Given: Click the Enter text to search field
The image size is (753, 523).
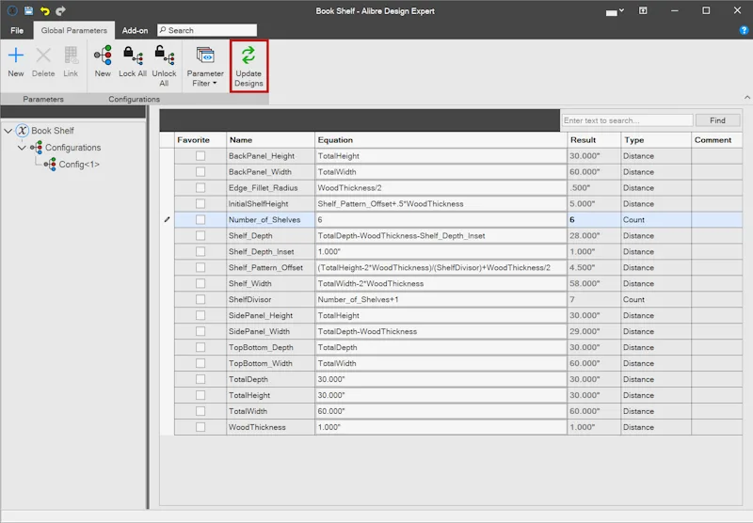Looking at the screenshot, I should pos(627,120).
